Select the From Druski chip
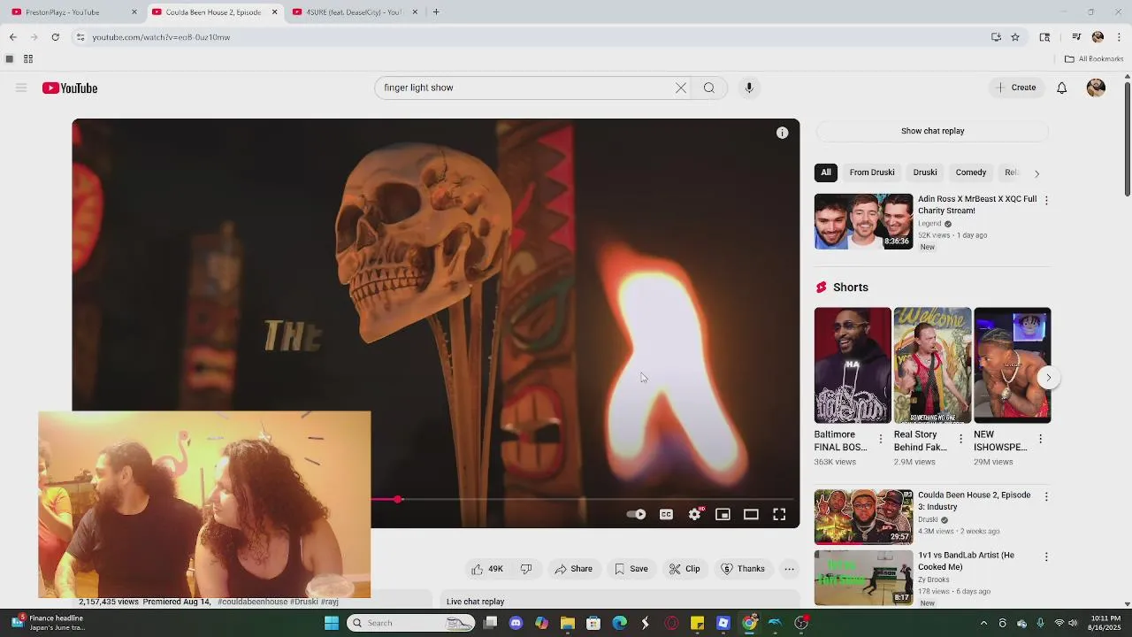This screenshot has width=1132, height=637. click(872, 173)
